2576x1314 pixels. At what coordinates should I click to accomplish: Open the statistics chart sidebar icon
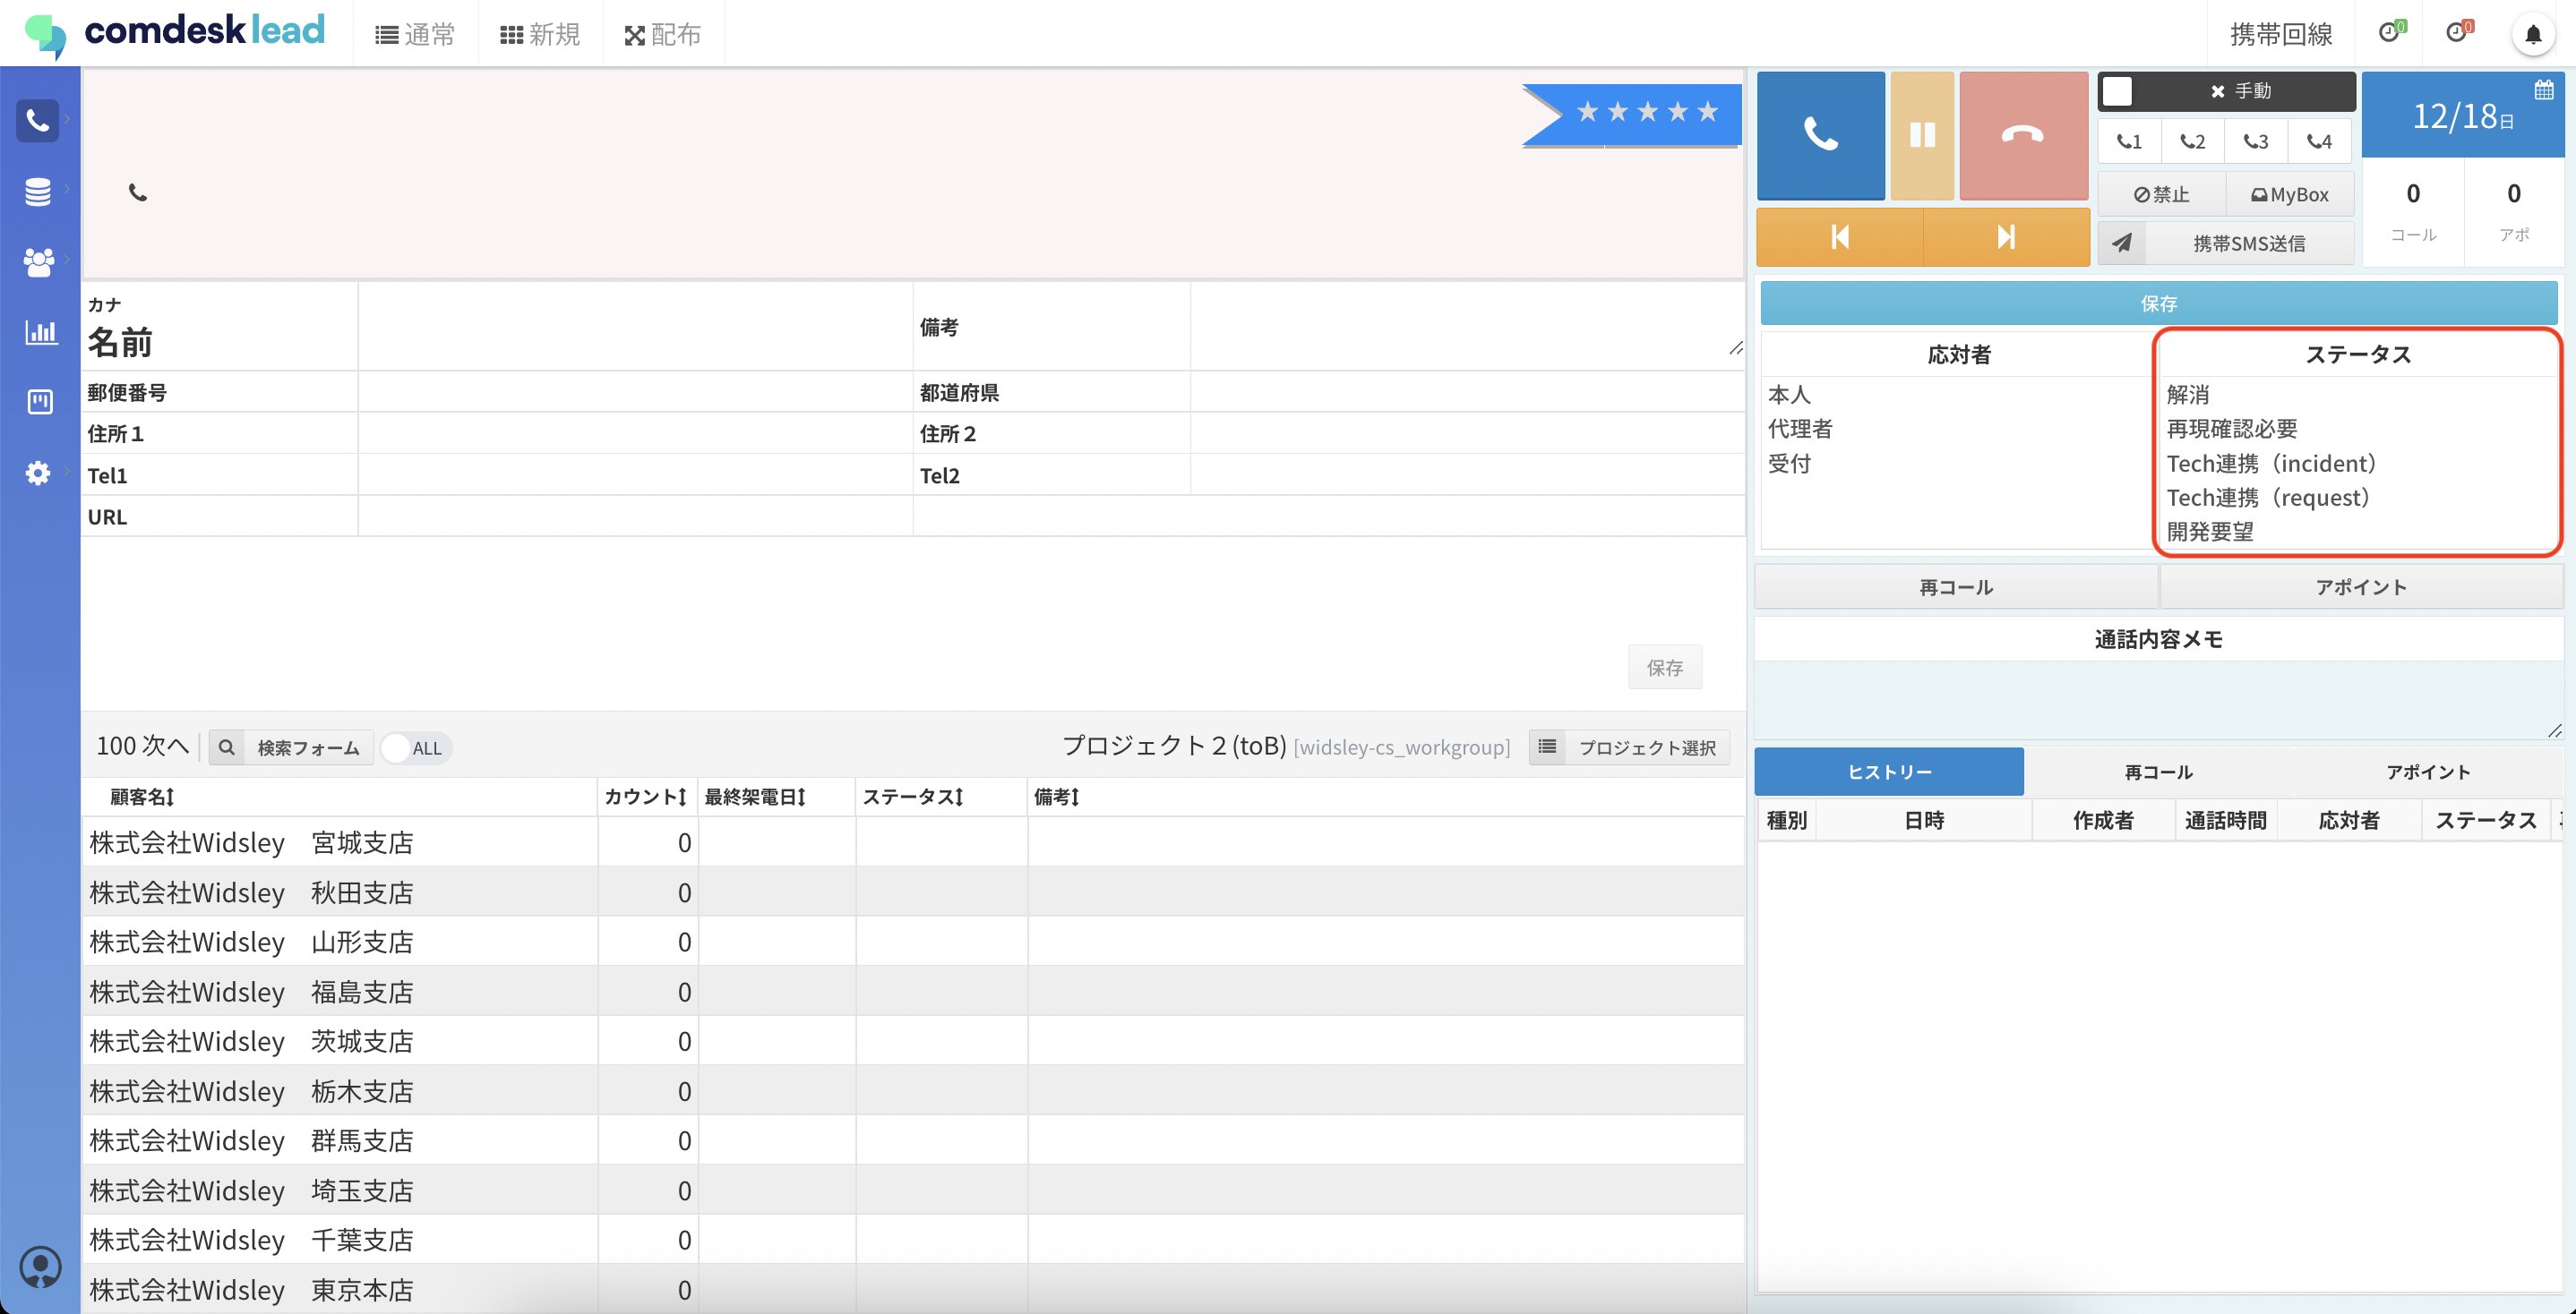click(40, 332)
